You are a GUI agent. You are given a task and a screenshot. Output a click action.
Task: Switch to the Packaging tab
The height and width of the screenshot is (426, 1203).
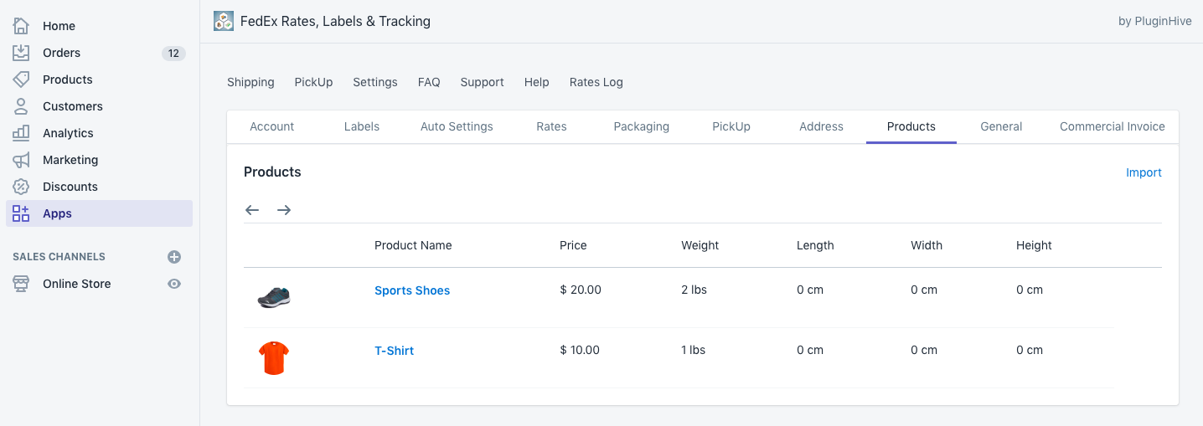coord(641,126)
